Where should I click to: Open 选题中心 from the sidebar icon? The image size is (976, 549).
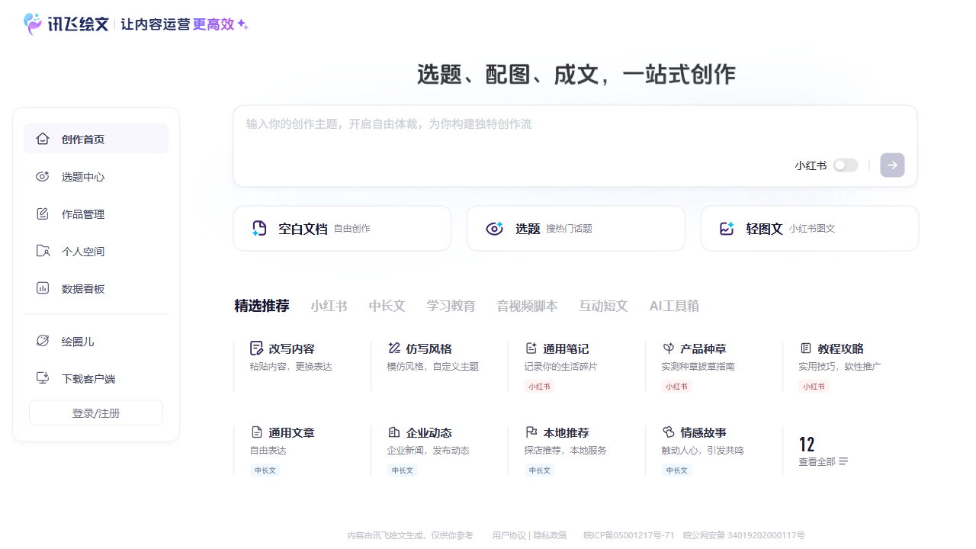[x=43, y=177]
